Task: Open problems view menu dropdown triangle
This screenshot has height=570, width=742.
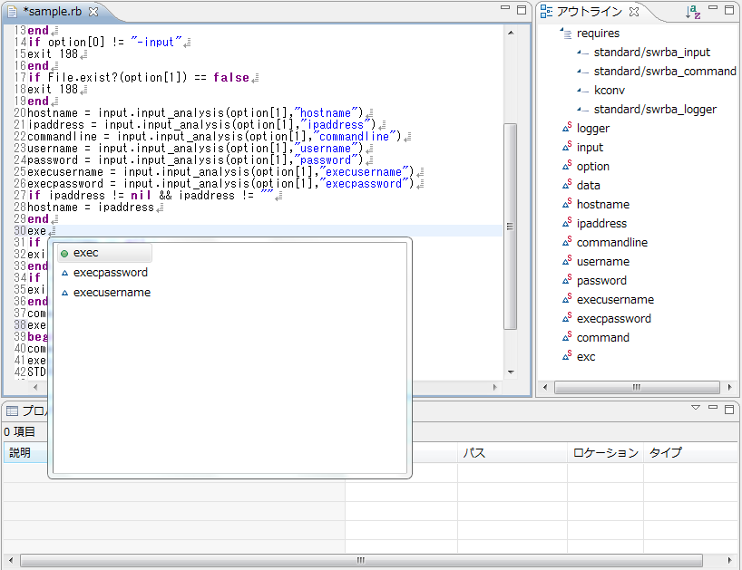Action: 696,409
